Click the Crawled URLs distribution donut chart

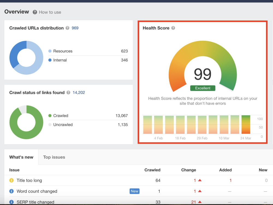[26, 58]
